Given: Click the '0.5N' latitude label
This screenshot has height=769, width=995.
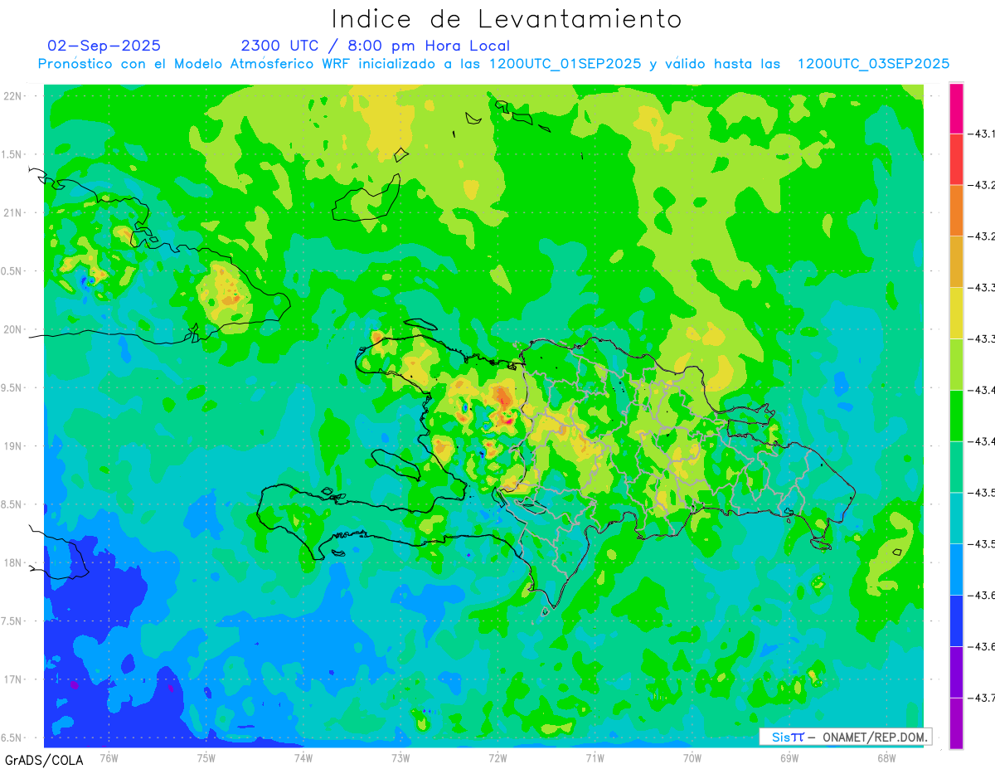Looking at the screenshot, I should pos(13,271).
